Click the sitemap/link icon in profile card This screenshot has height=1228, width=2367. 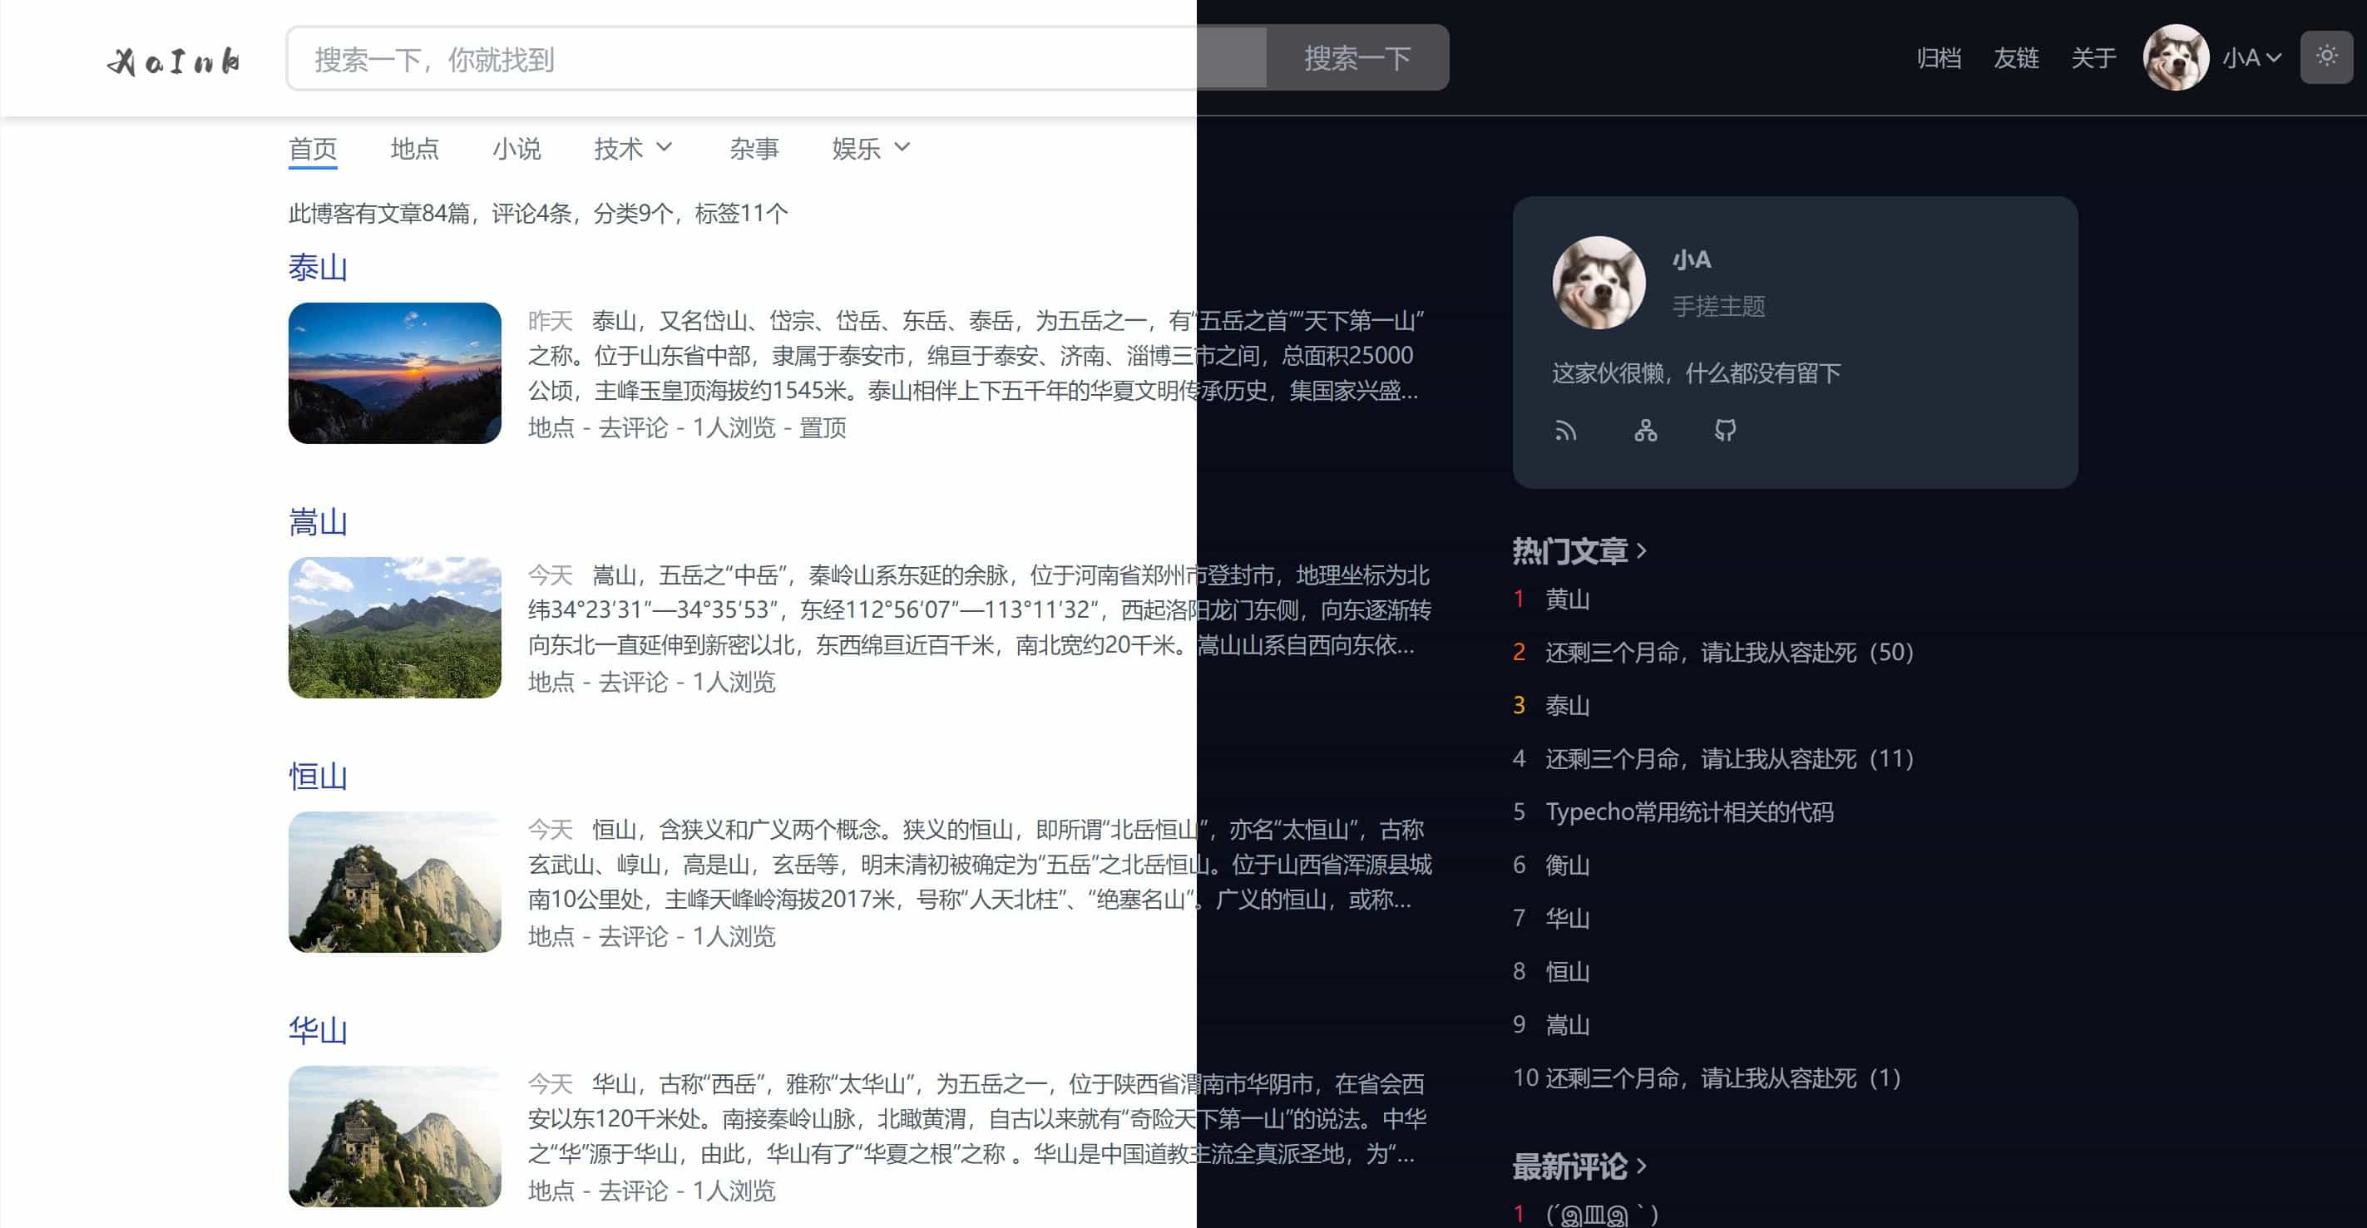tap(1646, 431)
